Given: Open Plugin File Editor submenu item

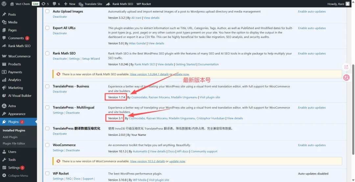Looking at the screenshot, I should 14,143.
